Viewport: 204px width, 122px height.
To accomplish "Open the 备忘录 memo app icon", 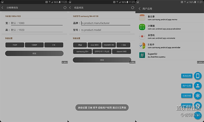I will (x=142, y=18).
